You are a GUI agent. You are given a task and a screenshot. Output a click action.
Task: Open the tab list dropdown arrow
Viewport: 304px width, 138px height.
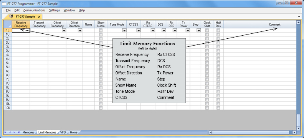(299, 16)
